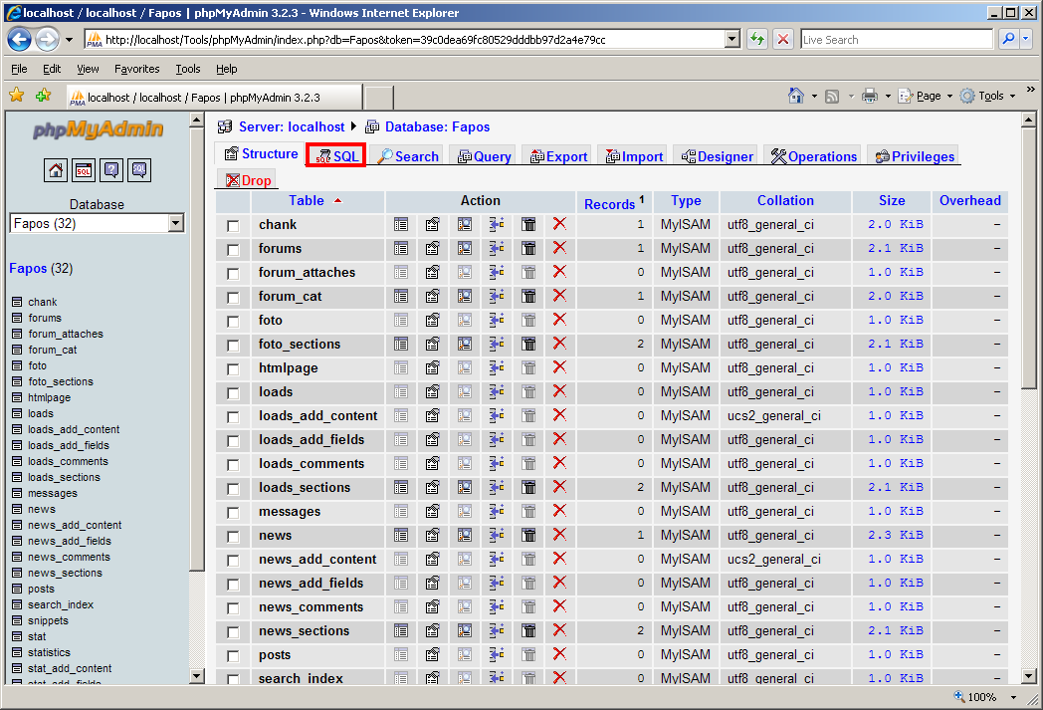
Task: Click the red Drop icon for forums table
Action: [x=559, y=249]
